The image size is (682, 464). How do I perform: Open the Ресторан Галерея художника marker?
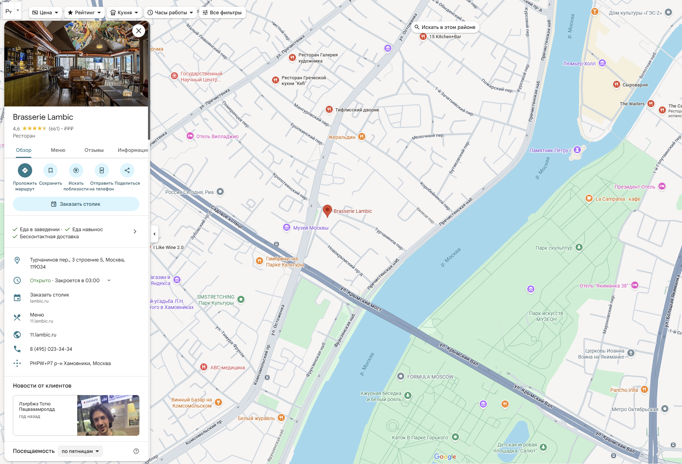coord(292,58)
